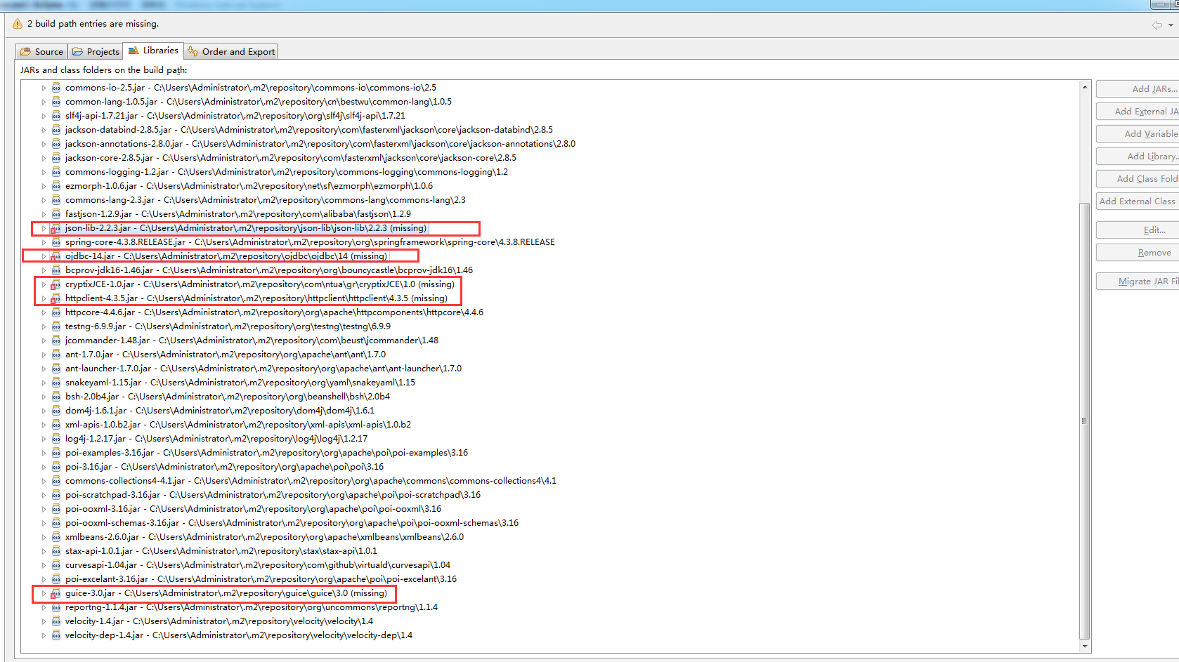The height and width of the screenshot is (662, 1179).
Task: Click the jar icon of ezmorph-1.0.6.jar
Action: tap(56, 186)
